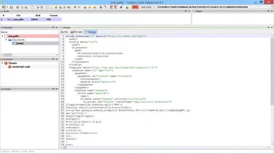
Task: Click the Analysis panel title
Action: [67, 27]
